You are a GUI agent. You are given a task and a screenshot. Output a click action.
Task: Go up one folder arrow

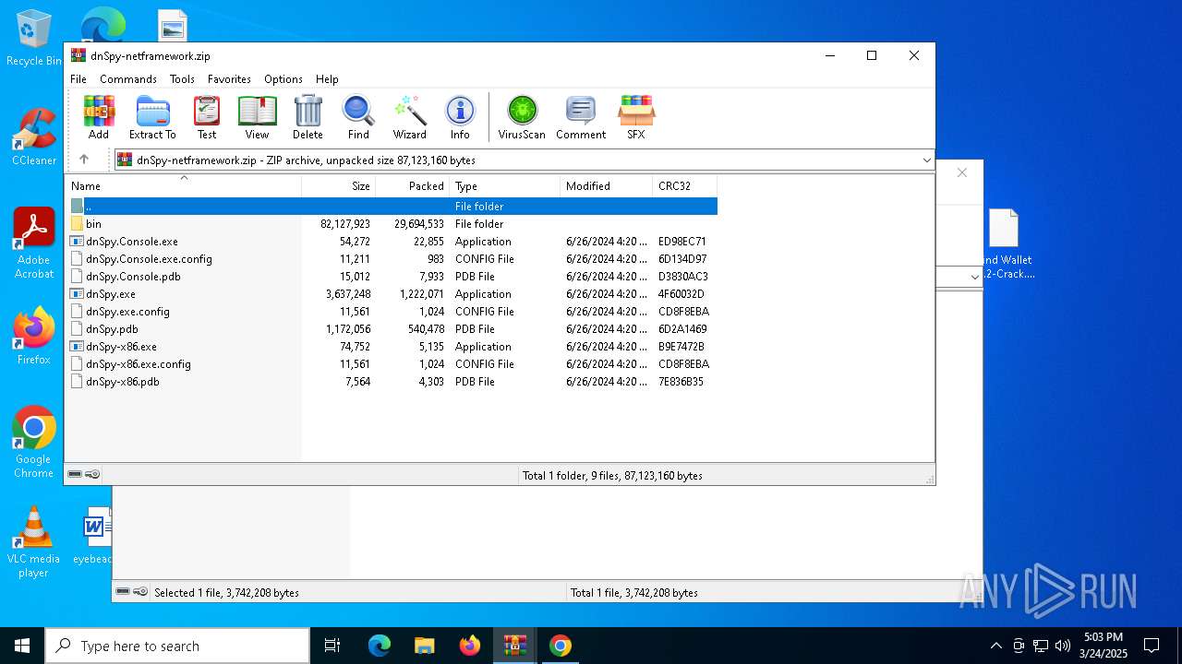(84, 160)
